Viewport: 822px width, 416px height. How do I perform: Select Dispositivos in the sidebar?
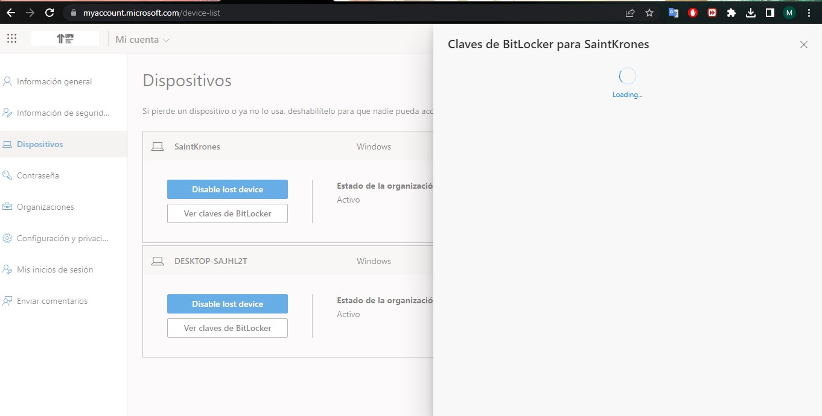(x=63, y=144)
